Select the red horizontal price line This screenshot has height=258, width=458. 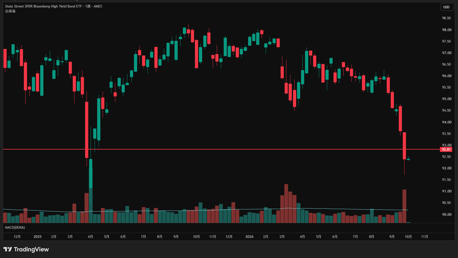click(221, 149)
